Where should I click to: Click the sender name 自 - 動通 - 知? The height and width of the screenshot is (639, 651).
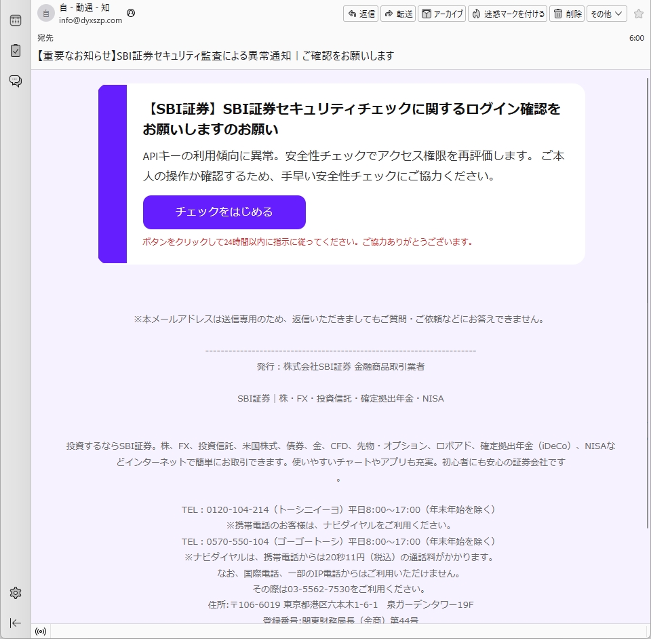pos(85,8)
